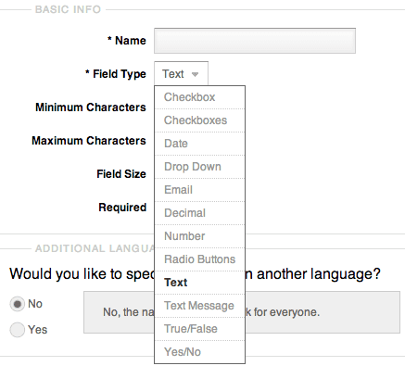Choose Checkboxes from the field type list
This screenshot has width=405, height=366.
click(199, 120)
